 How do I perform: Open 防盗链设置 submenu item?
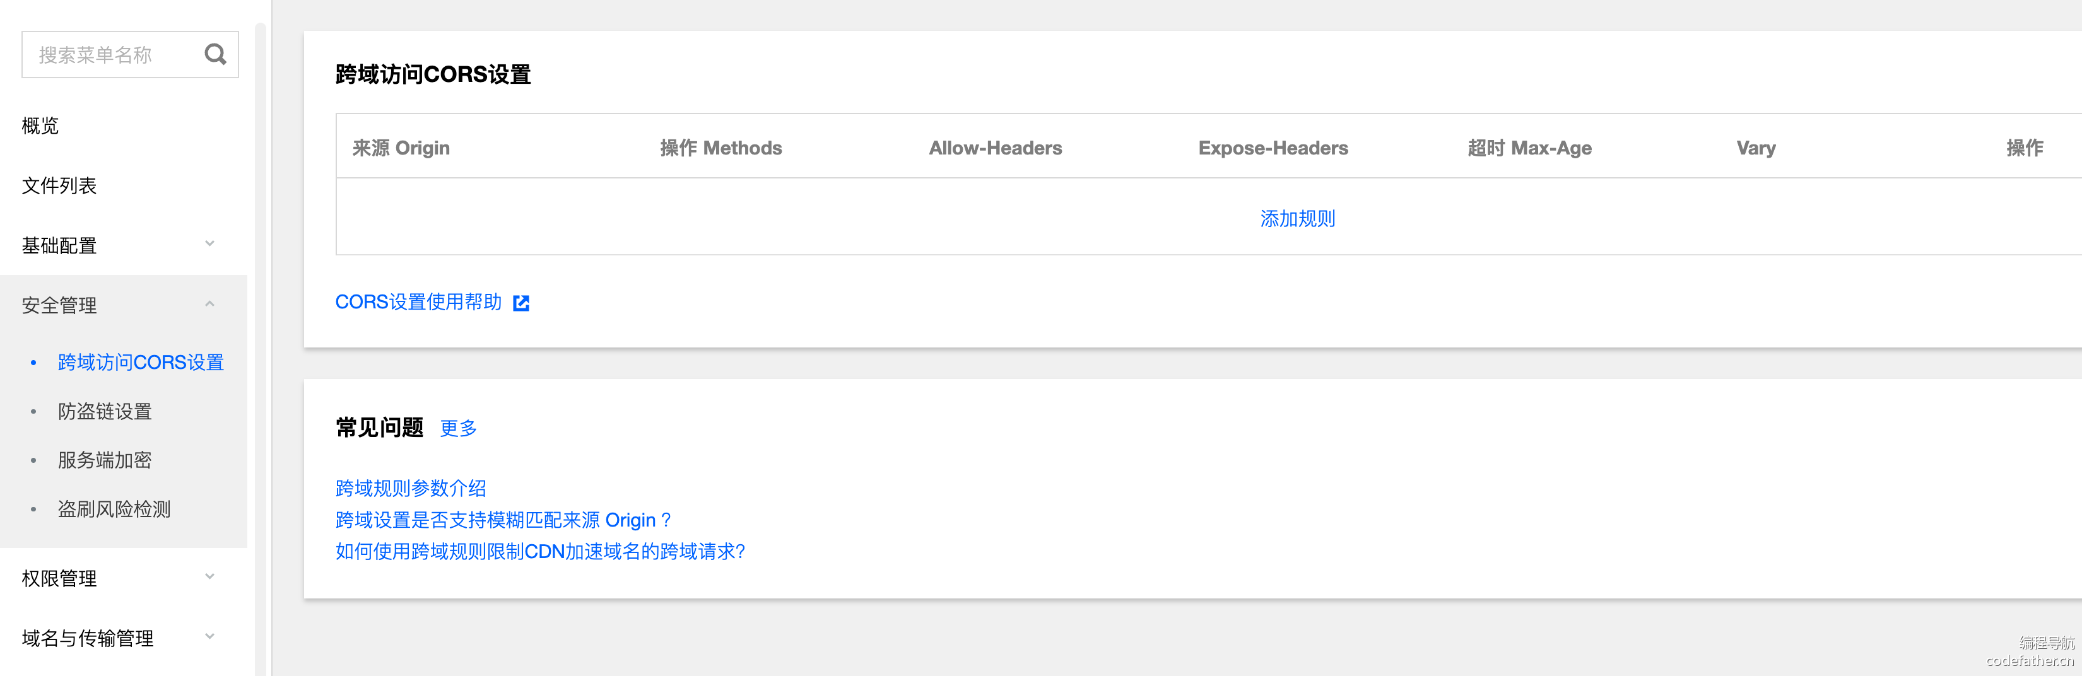click(x=104, y=412)
